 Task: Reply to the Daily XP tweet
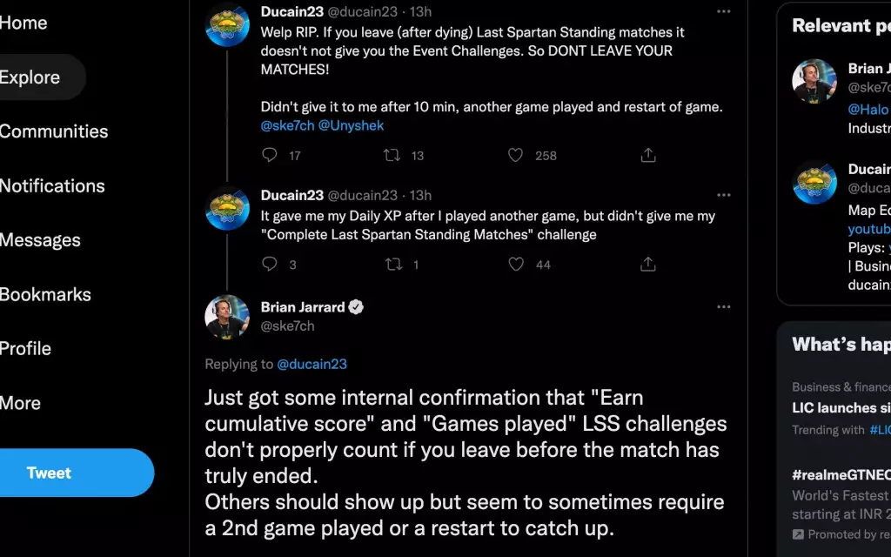pyautogui.click(x=270, y=264)
